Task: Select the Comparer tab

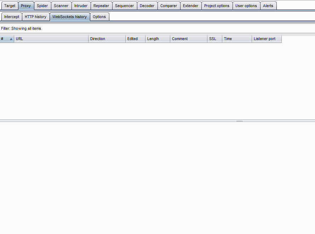Action: tap(169, 6)
